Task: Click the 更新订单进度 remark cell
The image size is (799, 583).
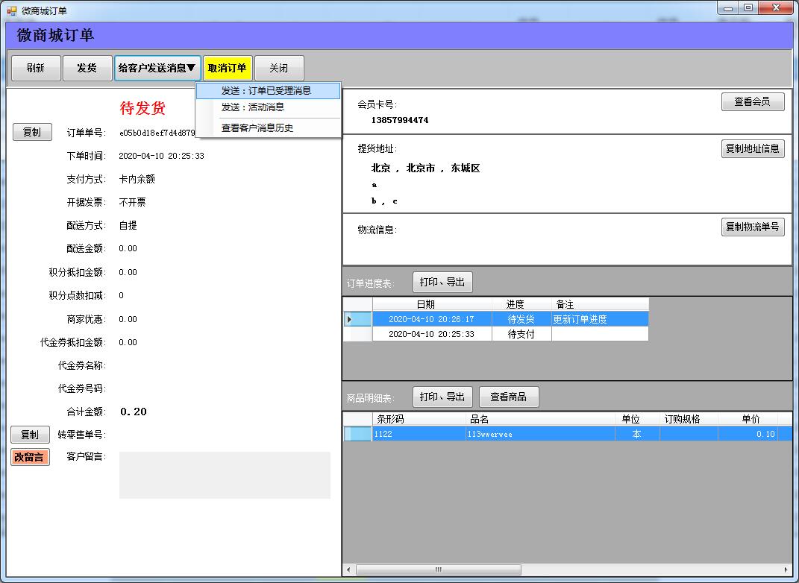Action: coord(600,319)
